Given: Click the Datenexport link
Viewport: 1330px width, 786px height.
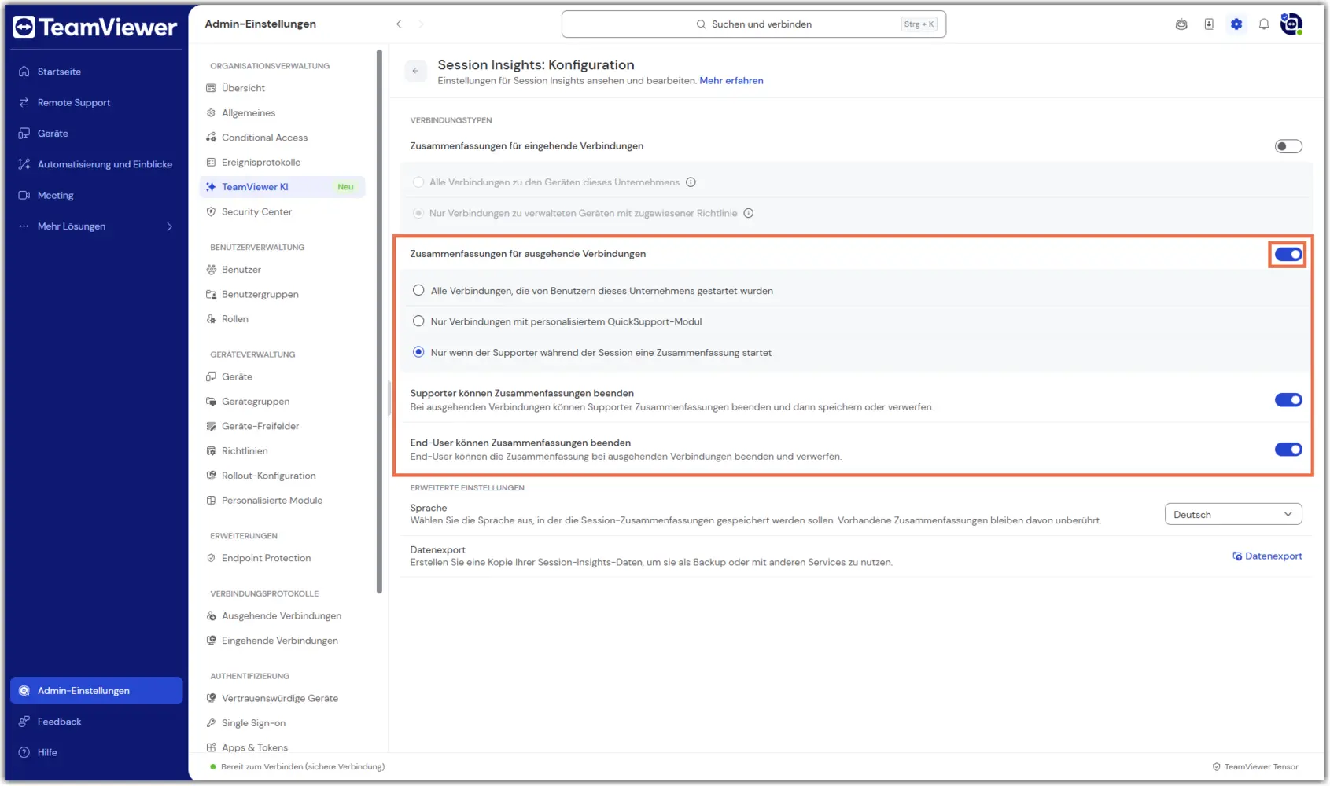Looking at the screenshot, I should (x=1267, y=556).
